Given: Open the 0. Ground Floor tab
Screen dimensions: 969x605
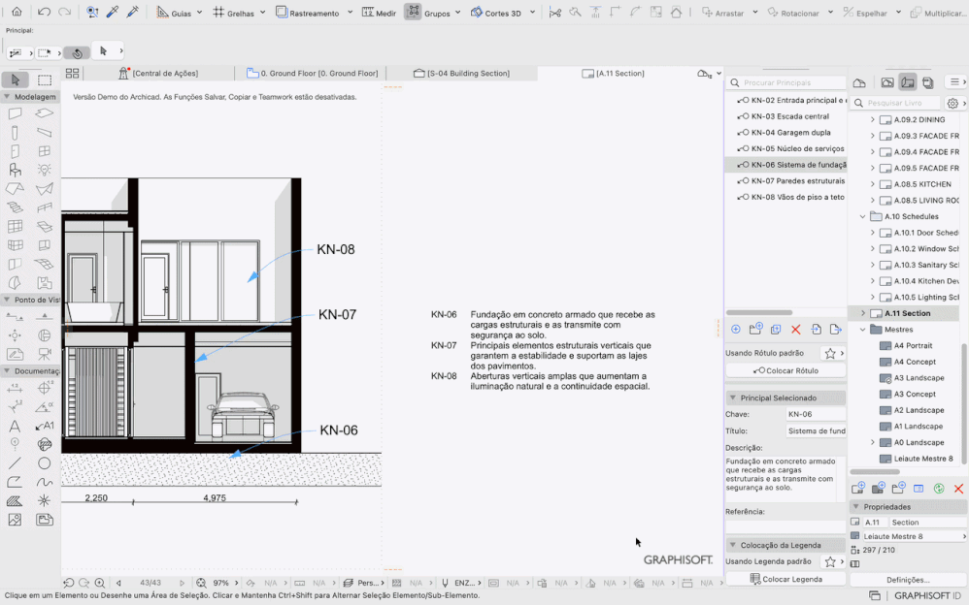Looking at the screenshot, I should (312, 74).
